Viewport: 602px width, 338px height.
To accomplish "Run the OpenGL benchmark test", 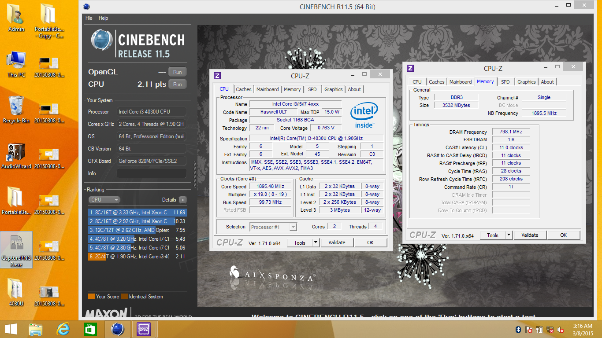I will click(x=177, y=72).
